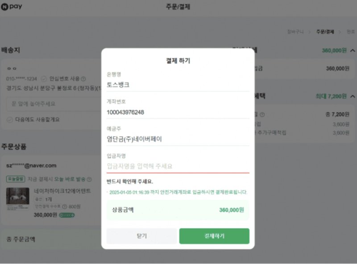This screenshot has width=357, height=264.
Task: Click the help icon beside 안전결제 수수료
Action: [65, 206]
